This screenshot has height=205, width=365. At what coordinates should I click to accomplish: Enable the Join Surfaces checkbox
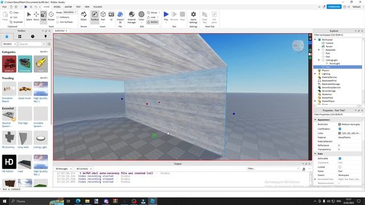click(58, 22)
